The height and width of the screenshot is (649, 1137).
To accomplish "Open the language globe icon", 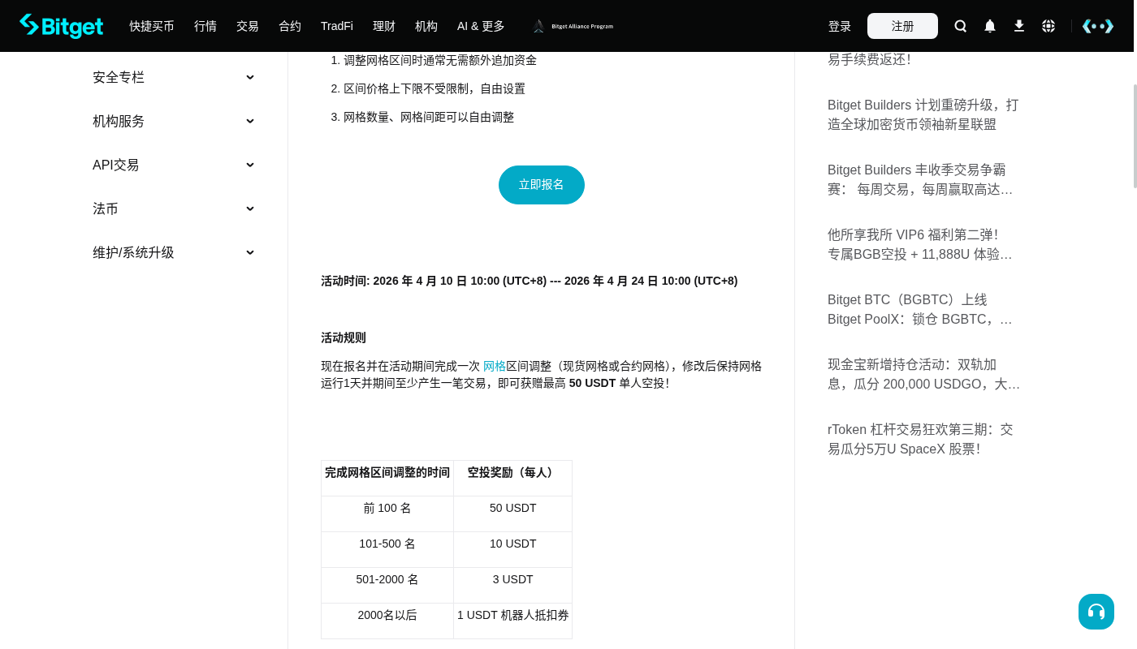I will (x=1048, y=26).
